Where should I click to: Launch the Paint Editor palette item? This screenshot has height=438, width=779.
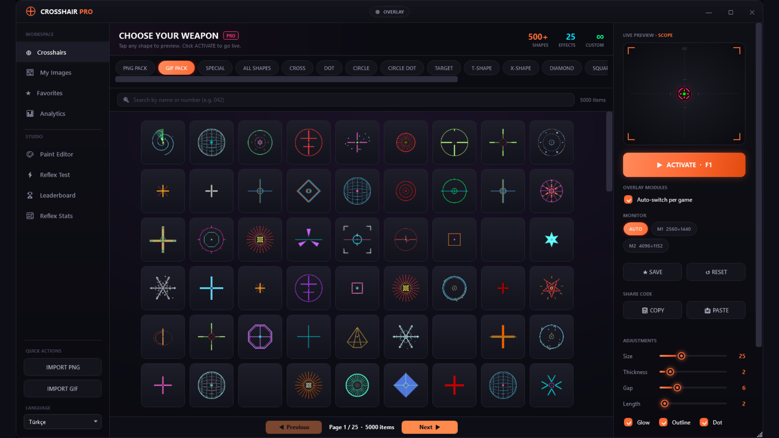(62, 154)
